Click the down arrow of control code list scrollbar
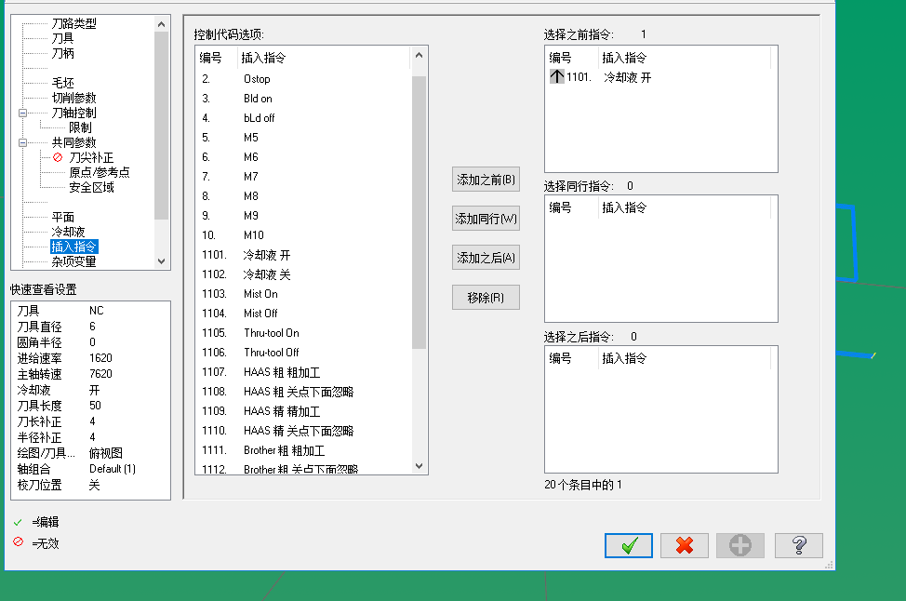Screen dimensions: 906x601 419,466
